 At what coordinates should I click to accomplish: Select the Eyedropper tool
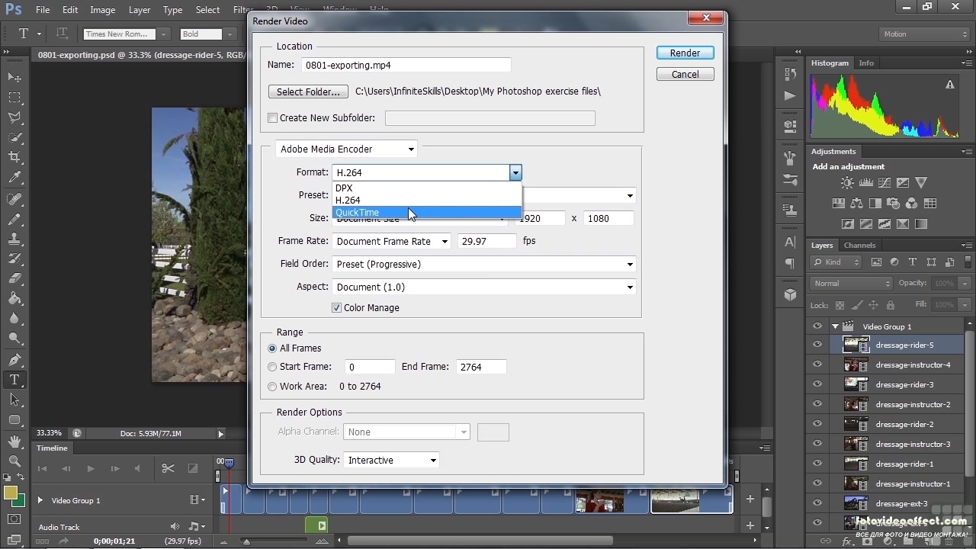[x=14, y=178]
